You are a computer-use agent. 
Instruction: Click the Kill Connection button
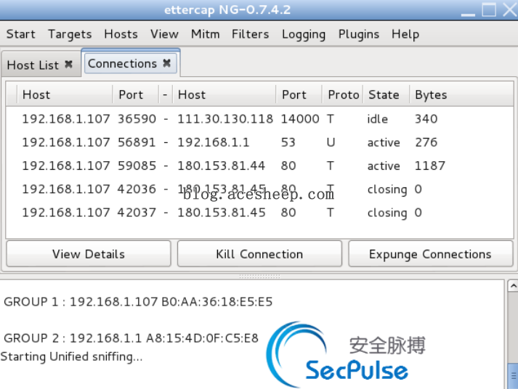259,254
